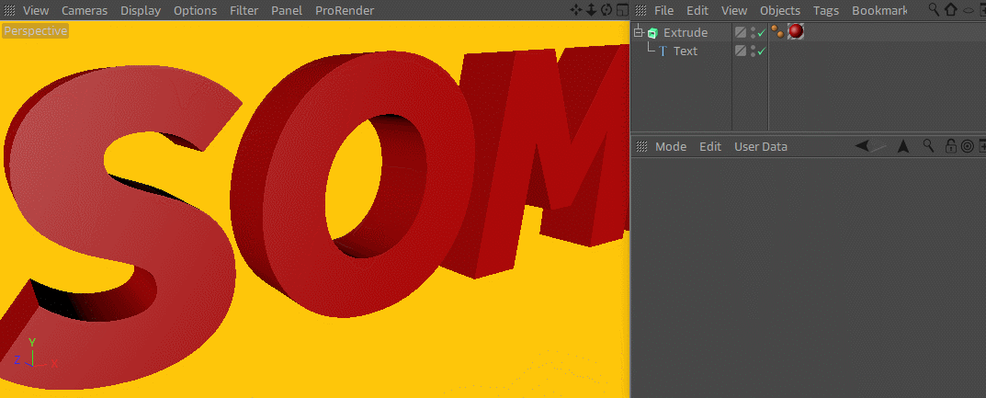The image size is (986, 398).
Task: Open the Bookmarks menu
Action: (879, 11)
